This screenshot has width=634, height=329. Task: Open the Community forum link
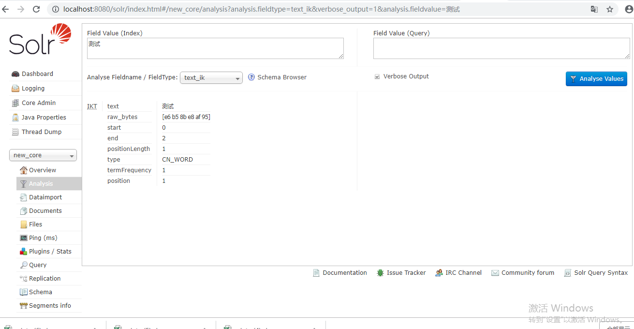coord(528,273)
